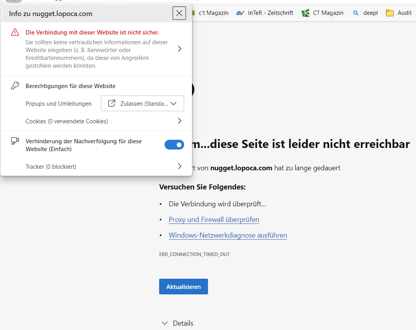Open Windows-Netzwerkdiagnose ausführen
416x330 pixels.
coord(228,235)
